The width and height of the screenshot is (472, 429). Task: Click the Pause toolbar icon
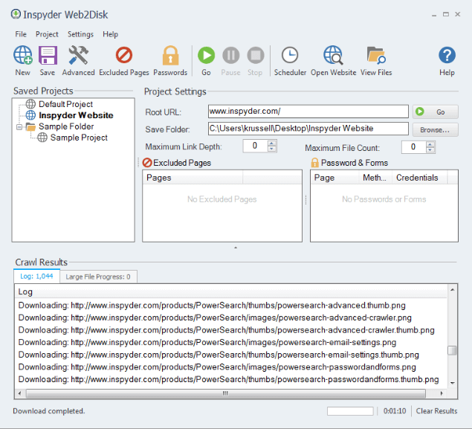[231, 56]
